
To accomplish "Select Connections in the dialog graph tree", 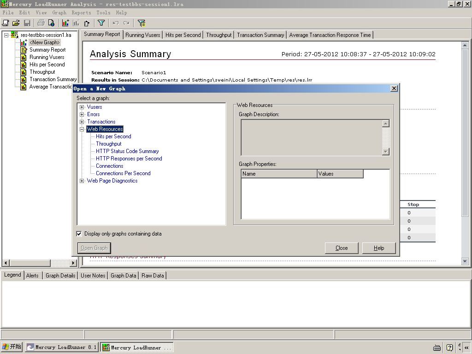I will coord(110,166).
